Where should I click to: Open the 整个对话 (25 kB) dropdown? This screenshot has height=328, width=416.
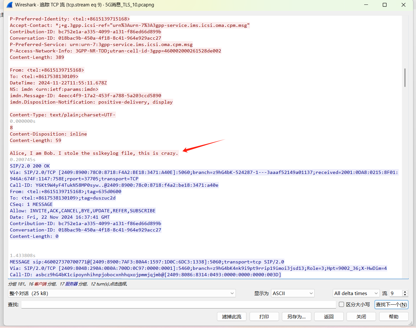(122, 293)
